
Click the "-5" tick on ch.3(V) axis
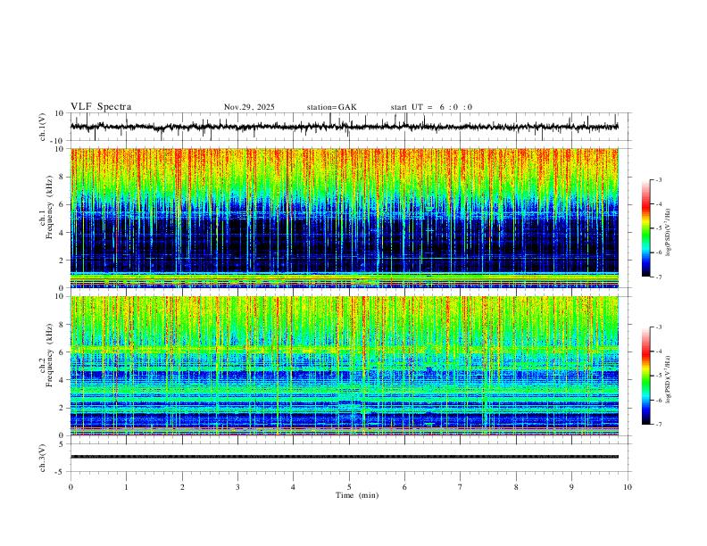(60, 472)
